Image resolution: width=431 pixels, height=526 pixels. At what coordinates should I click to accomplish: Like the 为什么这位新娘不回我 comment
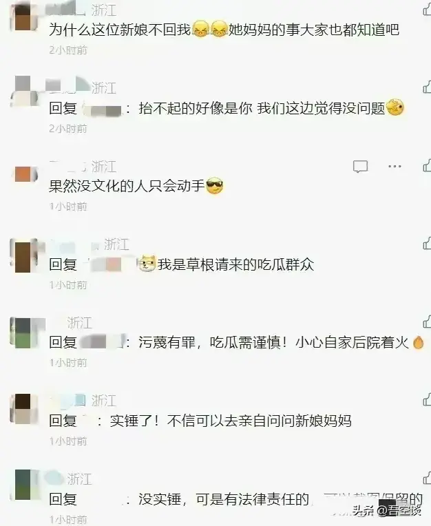(427, 10)
